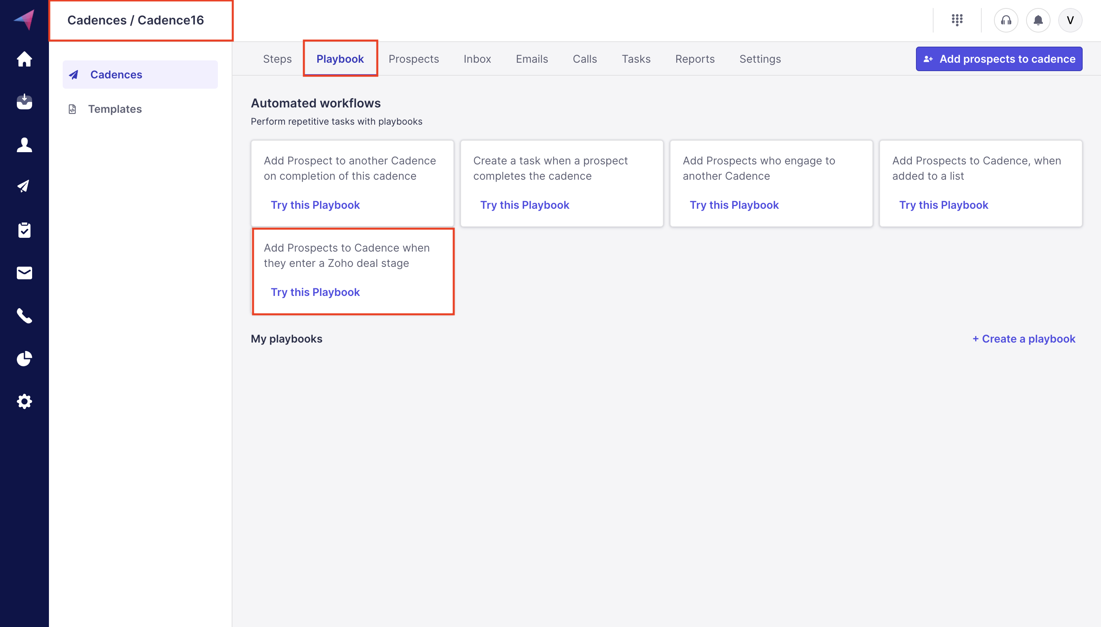The width and height of the screenshot is (1101, 627).
Task: Open the tasks clipboard icon
Action: [x=24, y=230]
